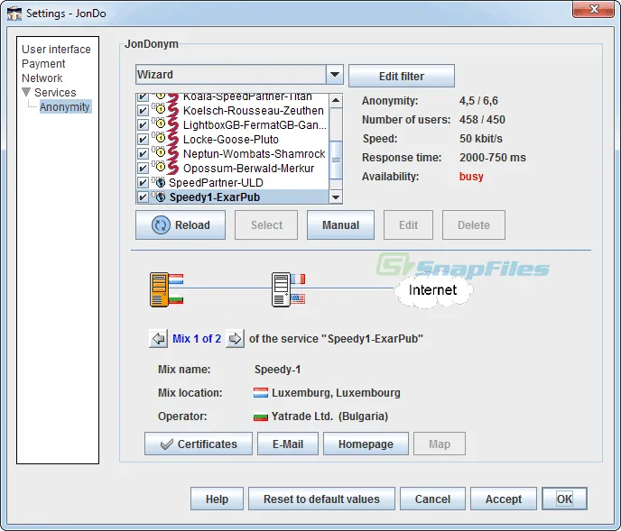Click the coin icon of Locke-Goose-Pluto

coord(160,138)
